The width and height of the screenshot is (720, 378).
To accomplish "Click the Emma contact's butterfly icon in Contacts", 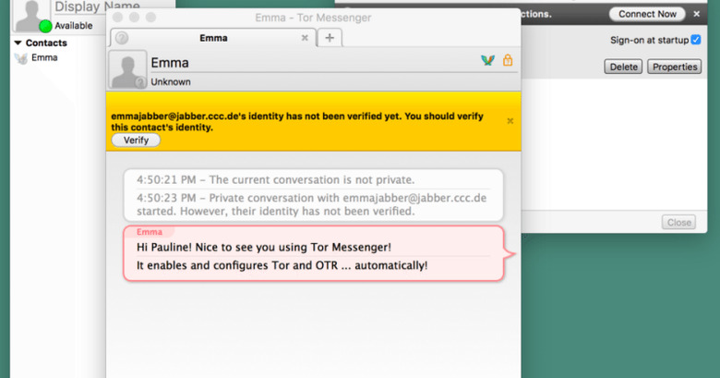I will [x=21, y=58].
